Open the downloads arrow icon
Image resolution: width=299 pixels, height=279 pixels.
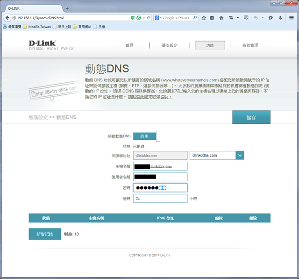click(280, 18)
